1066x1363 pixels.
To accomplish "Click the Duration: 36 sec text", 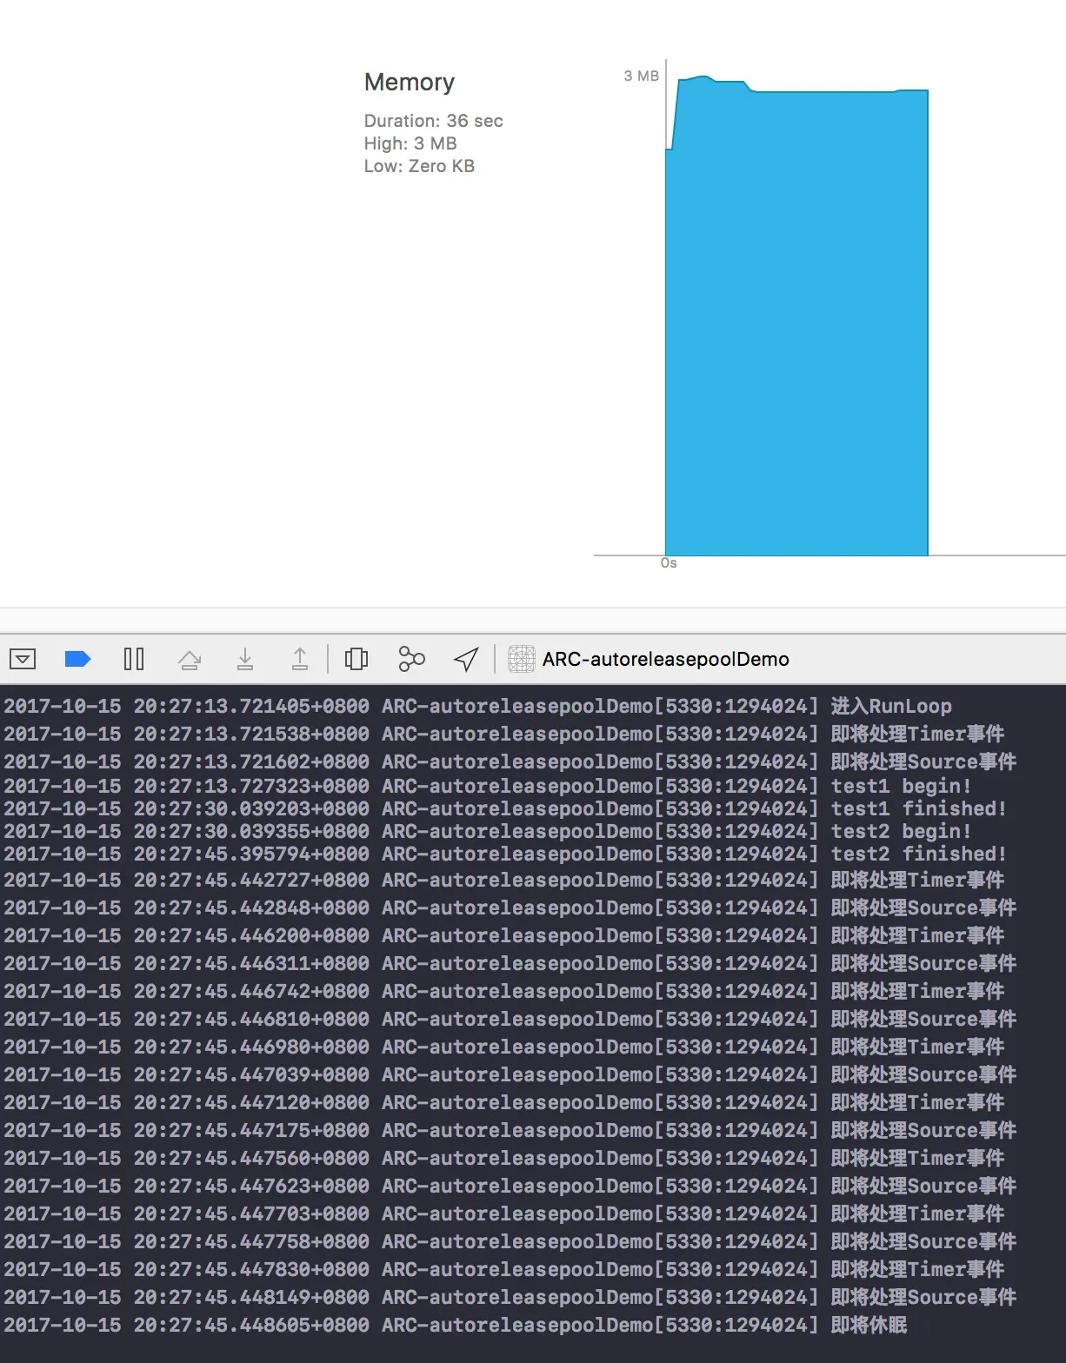I will point(434,121).
